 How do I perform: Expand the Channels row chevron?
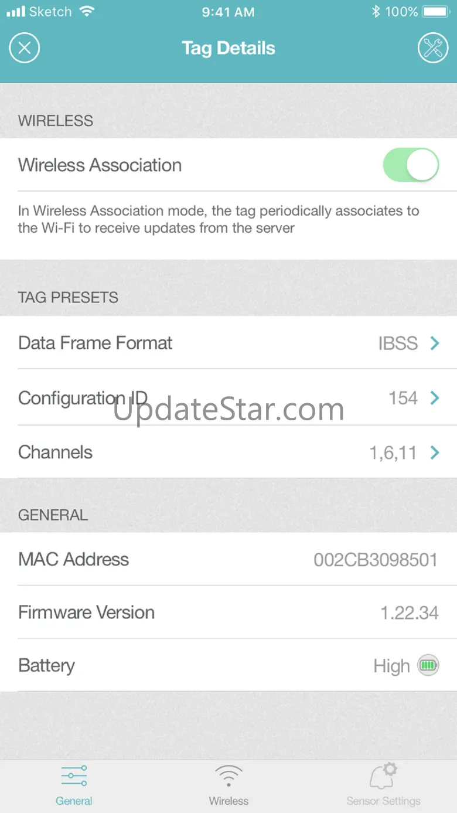pos(435,453)
